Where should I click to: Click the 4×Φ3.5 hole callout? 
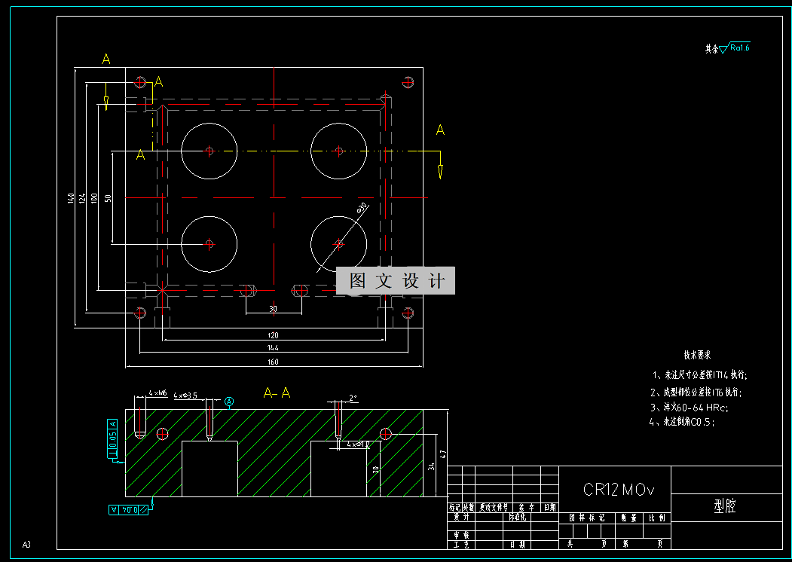pyautogui.click(x=185, y=396)
